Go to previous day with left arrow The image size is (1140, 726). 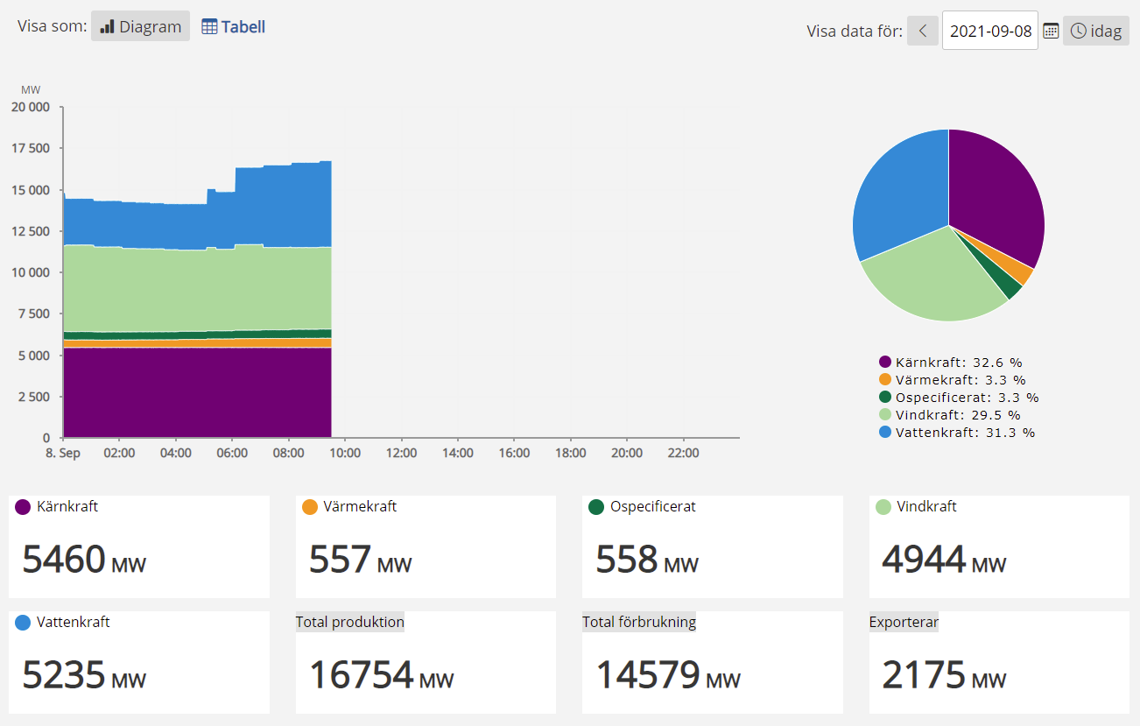point(922,31)
